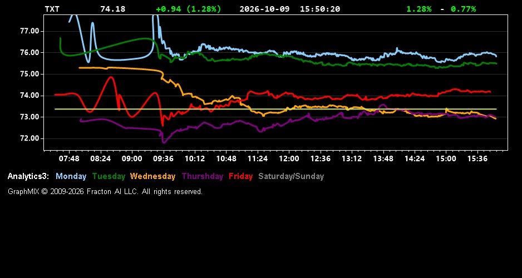522x278 pixels.
Task: Select the Tuesday legend label
Action: [x=109, y=176]
